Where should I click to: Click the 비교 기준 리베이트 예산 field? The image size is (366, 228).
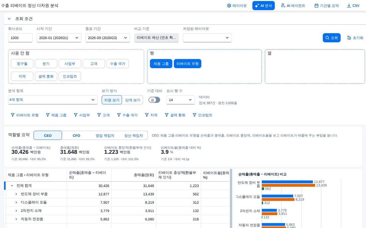pyautogui.click(x=156, y=38)
